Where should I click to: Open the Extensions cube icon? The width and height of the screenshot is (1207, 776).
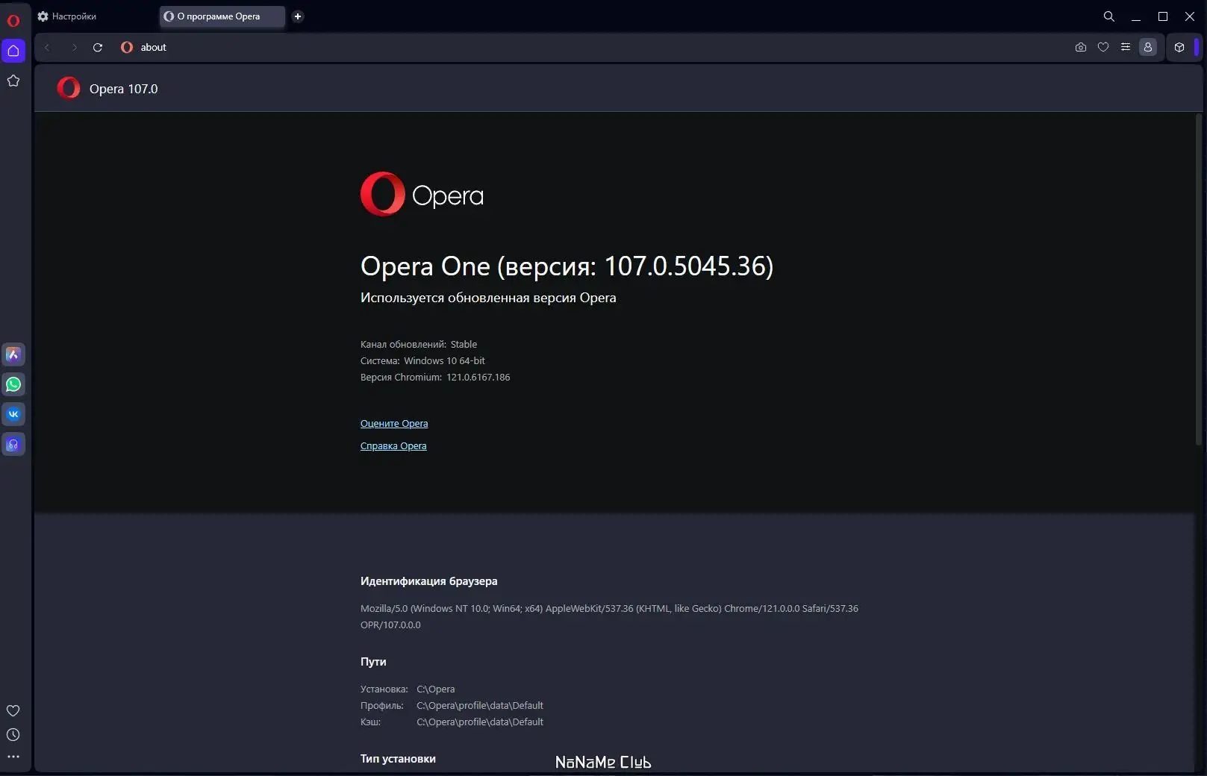(1179, 47)
